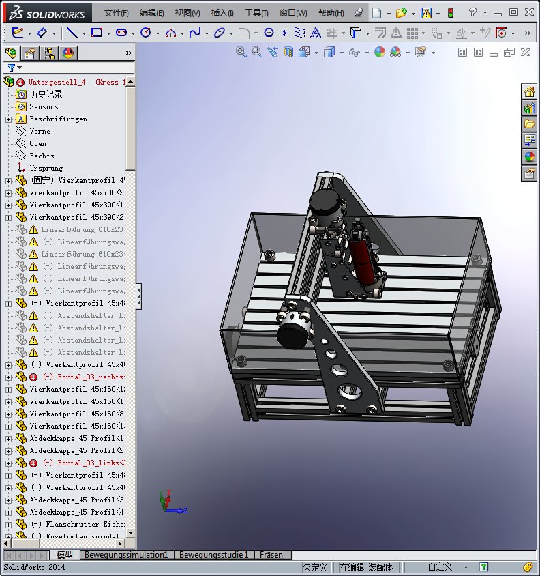Click the Sketch tool icon
The image size is (540, 576).
click(x=18, y=33)
